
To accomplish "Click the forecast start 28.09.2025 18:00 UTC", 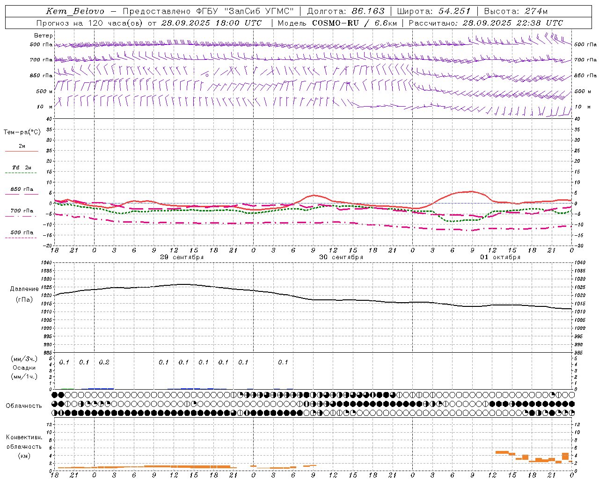I will point(212,23).
